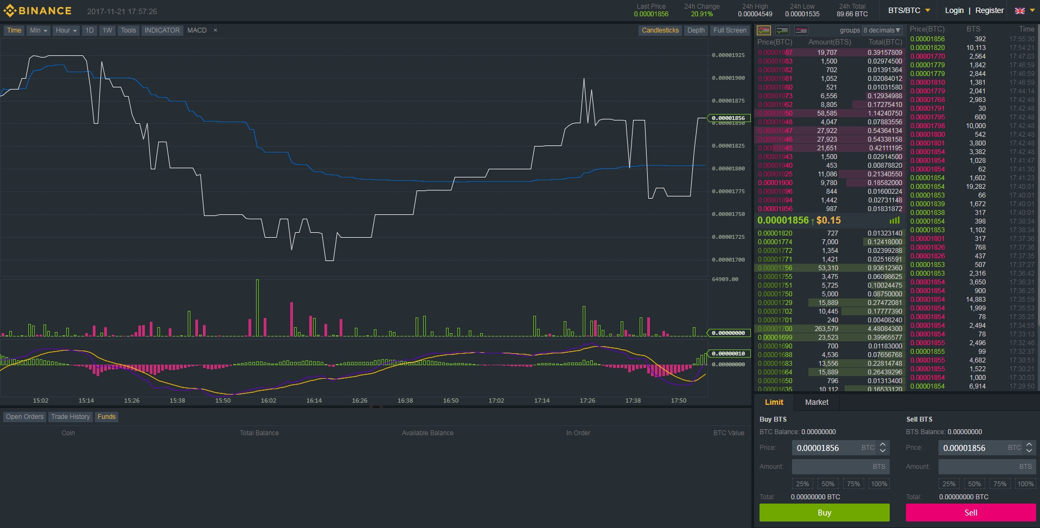Switch to the Market order tab
Image resolution: width=1040 pixels, height=528 pixels.
[x=816, y=402]
